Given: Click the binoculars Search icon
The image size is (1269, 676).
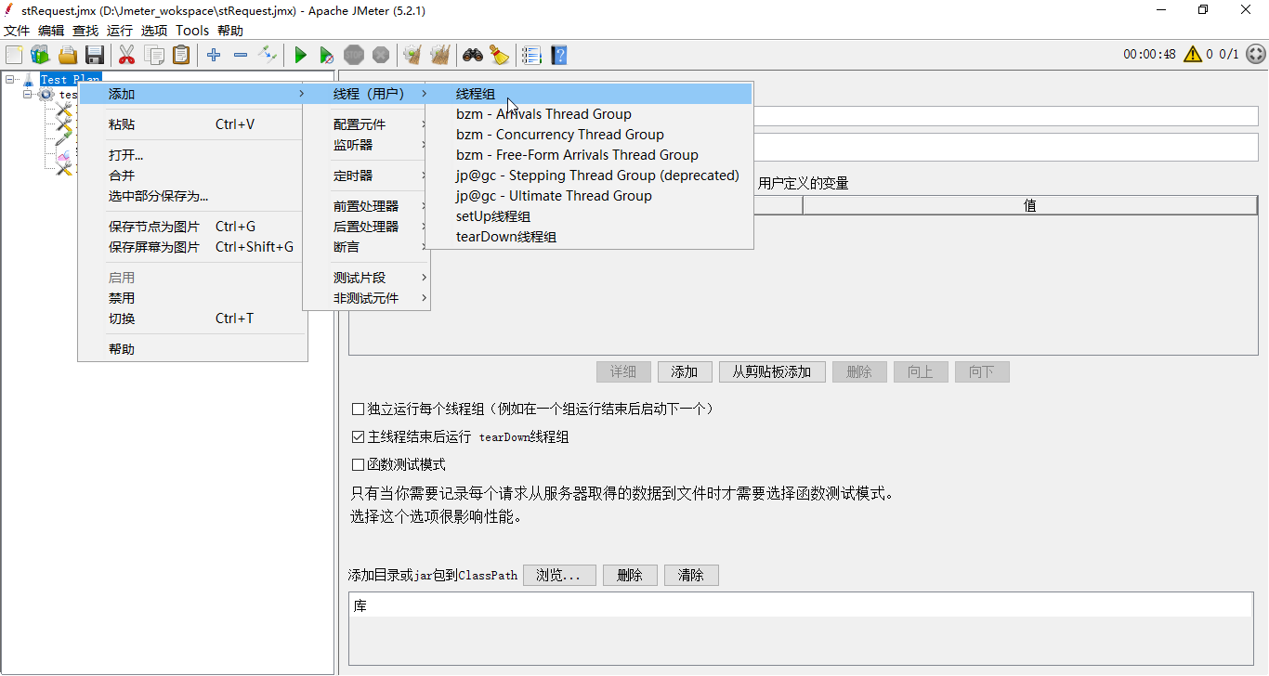Looking at the screenshot, I should coord(473,55).
